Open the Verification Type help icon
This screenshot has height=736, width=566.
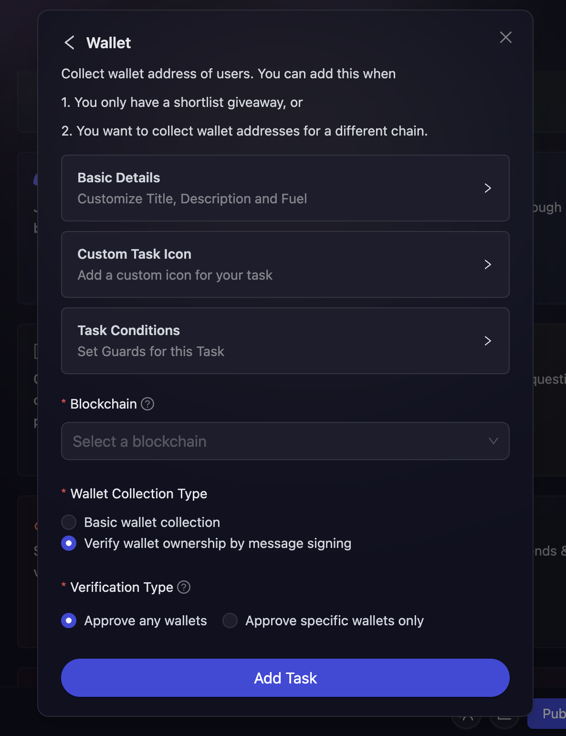184,588
